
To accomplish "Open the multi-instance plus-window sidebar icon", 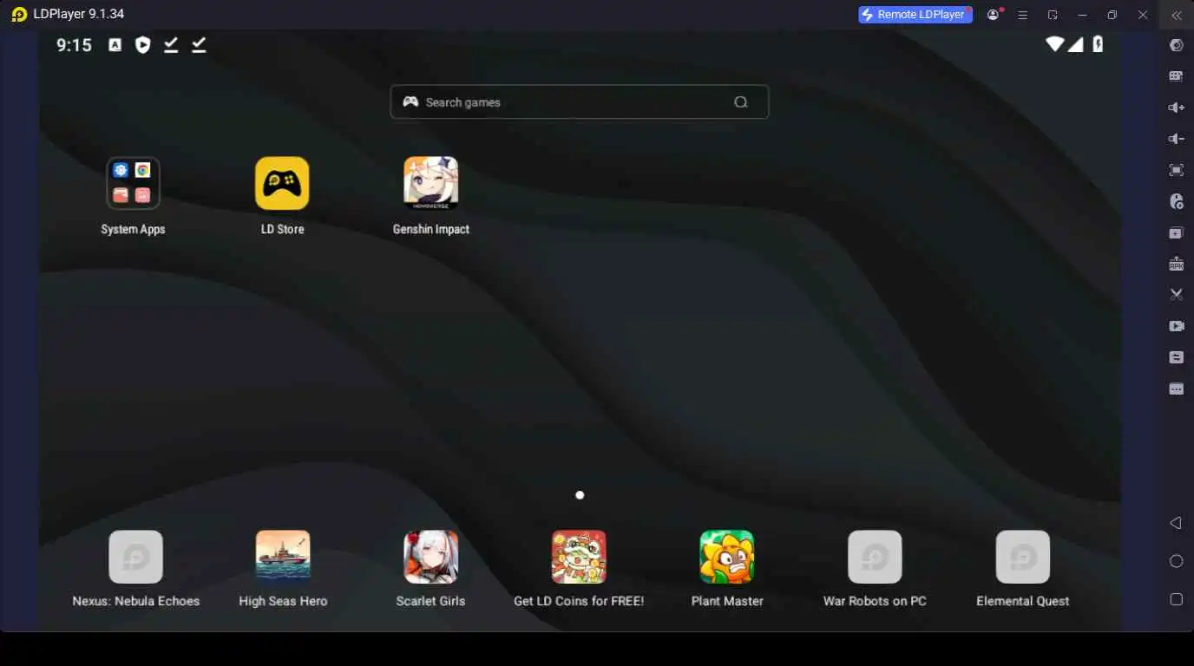I will coord(1177,232).
